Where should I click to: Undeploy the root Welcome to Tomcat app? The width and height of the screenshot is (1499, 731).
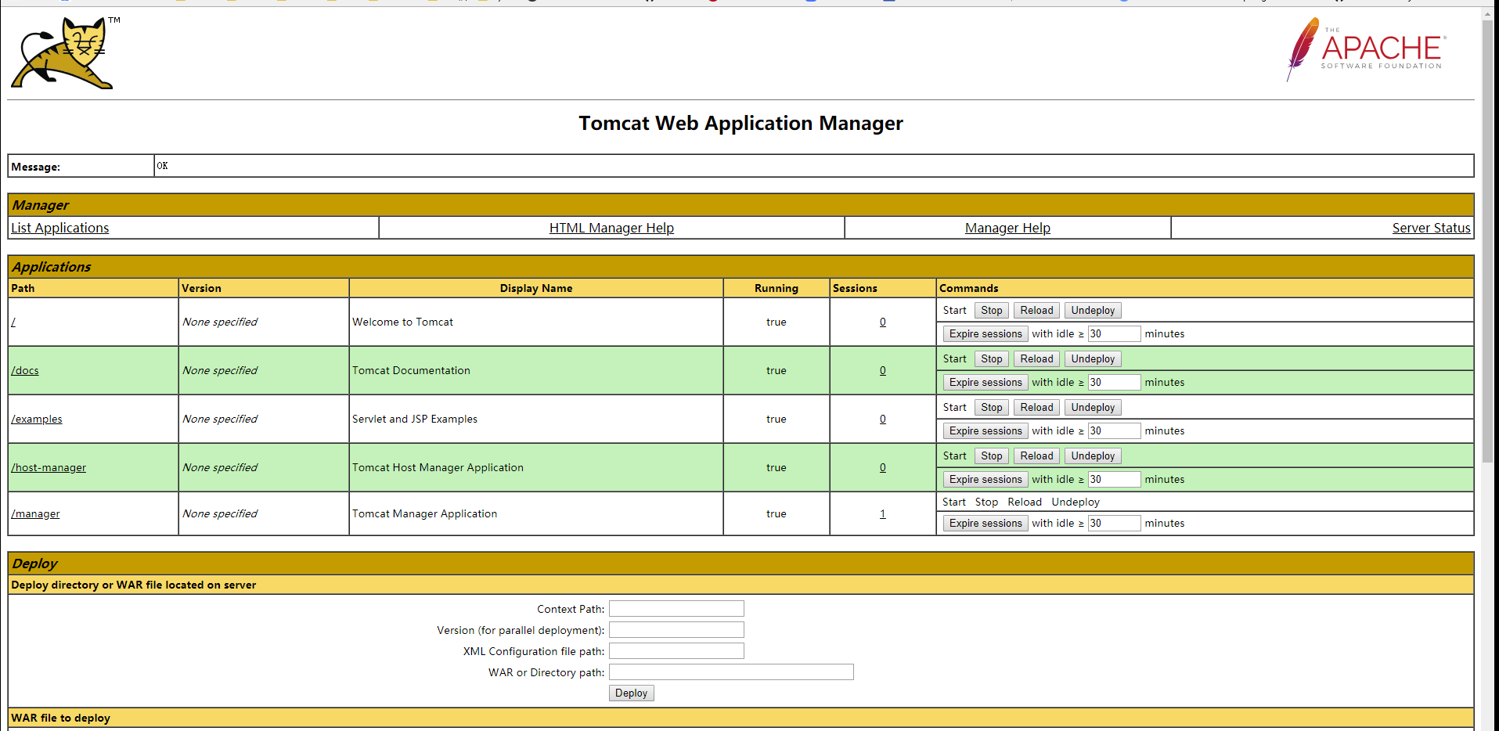click(1093, 310)
